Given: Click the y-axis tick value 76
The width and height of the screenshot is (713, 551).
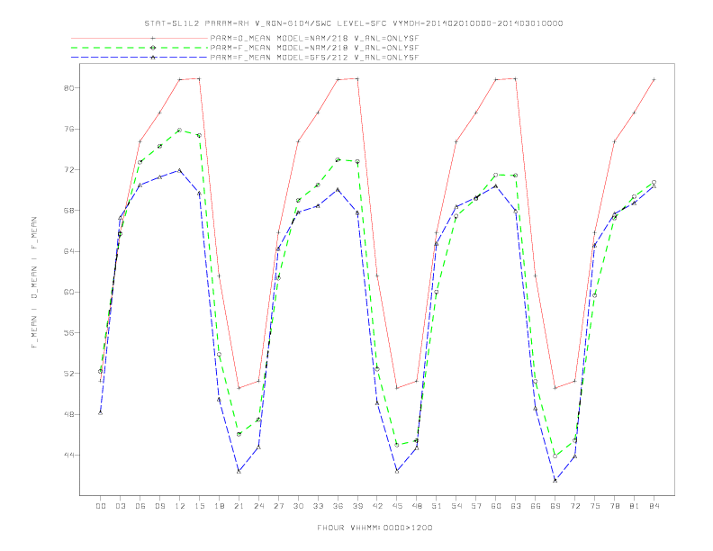Looking at the screenshot, I should coord(68,129).
